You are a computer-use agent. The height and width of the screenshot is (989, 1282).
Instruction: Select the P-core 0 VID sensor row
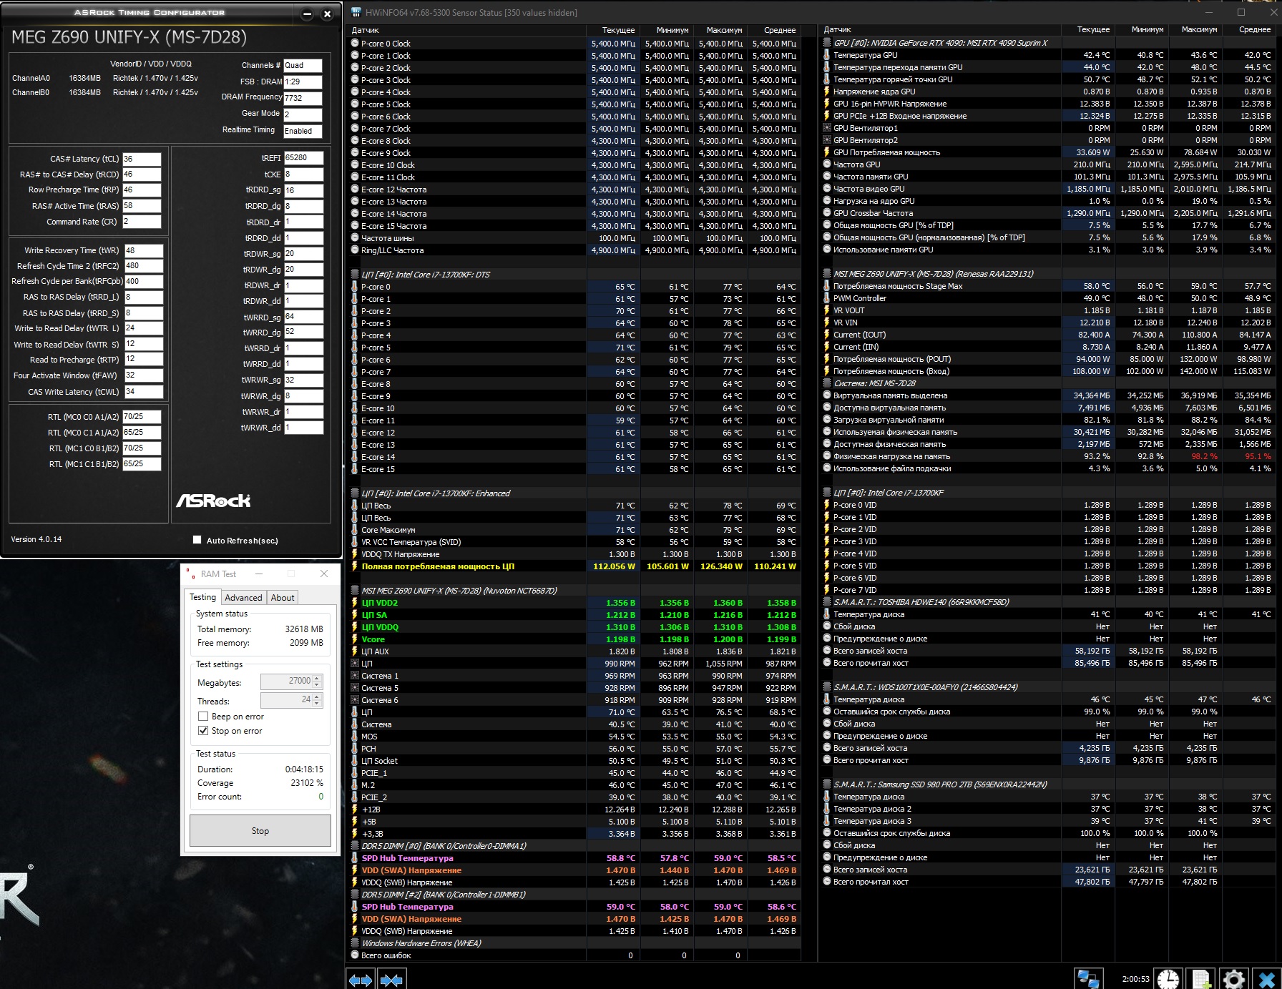point(1048,505)
